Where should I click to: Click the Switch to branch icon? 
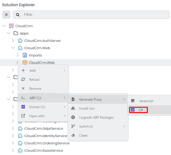pyautogui.click(x=73, y=126)
